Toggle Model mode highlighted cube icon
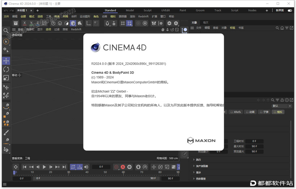 click(73, 23)
